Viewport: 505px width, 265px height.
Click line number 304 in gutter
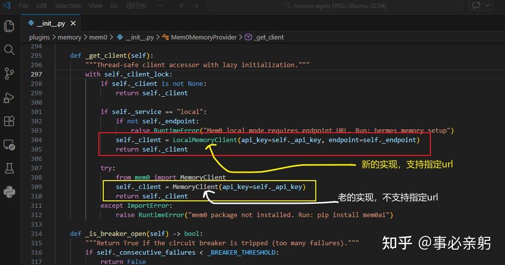(x=36, y=140)
